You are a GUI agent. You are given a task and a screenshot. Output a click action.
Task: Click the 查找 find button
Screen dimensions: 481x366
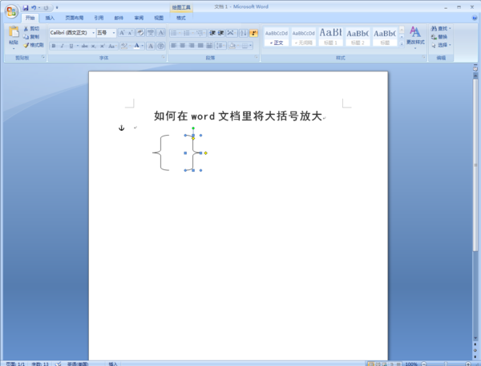441,29
